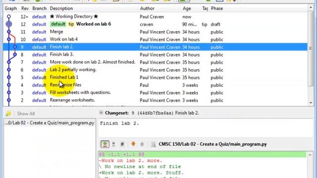
Task: Jump to previous diff with gray up arrow
Action: pos(142,144)
